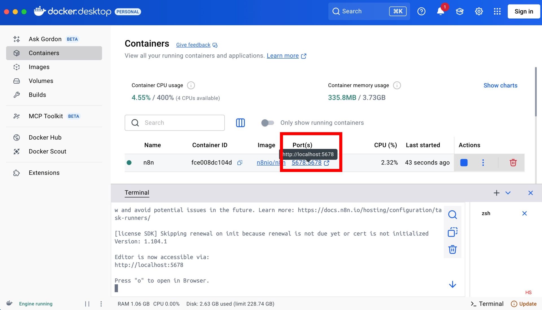The height and width of the screenshot is (310, 542).
Task: Open more actions for n8n container
Action: [x=483, y=163]
